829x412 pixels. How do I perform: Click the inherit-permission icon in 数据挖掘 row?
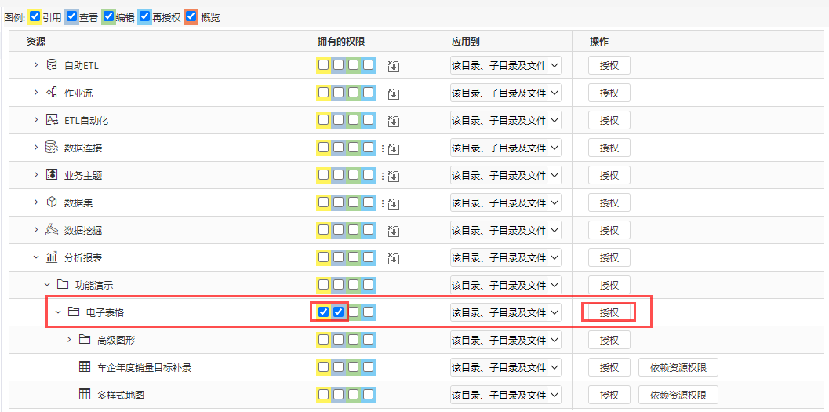pos(394,232)
